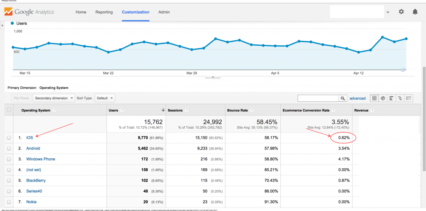
Task: Click the iOS users value 9,770
Action: [143, 138]
